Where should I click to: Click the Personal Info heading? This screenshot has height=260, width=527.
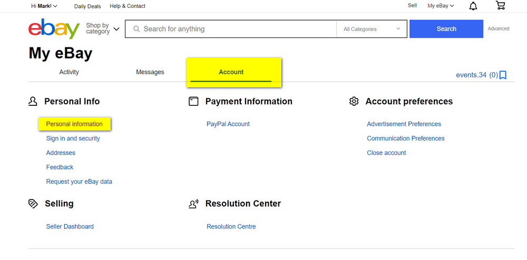pos(72,102)
